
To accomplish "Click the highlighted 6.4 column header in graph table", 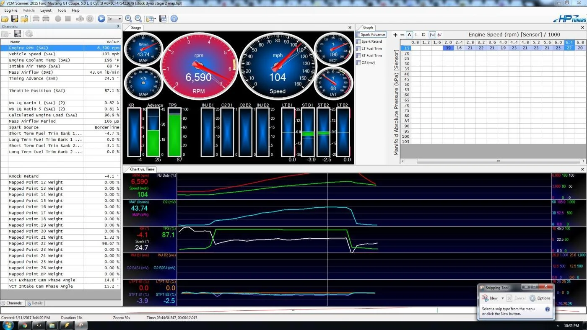I will pos(569,42).
